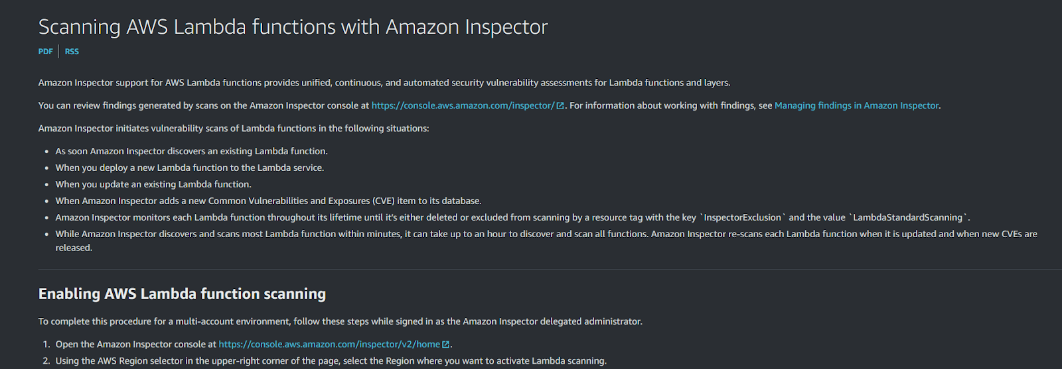Click the line introducing when vulnerability scans start

[234, 129]
